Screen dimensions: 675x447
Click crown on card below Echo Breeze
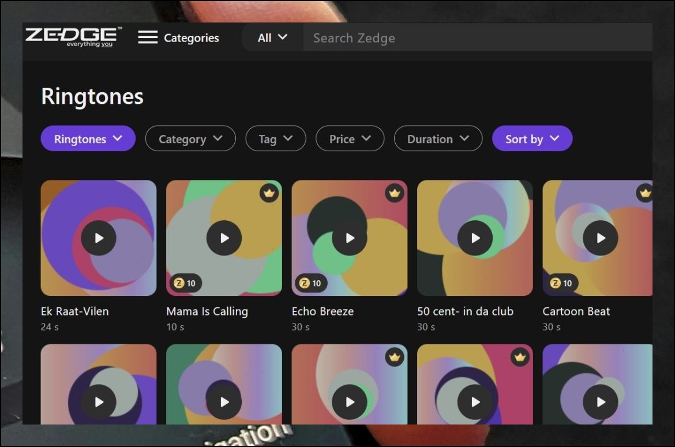coord(394,357)
